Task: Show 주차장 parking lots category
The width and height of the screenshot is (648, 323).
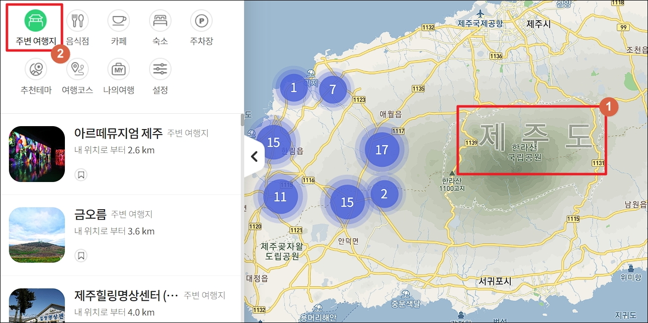Action: tap(202, 20)
